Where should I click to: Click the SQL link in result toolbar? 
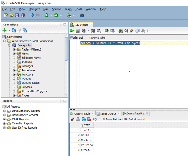tap(95, 120)
